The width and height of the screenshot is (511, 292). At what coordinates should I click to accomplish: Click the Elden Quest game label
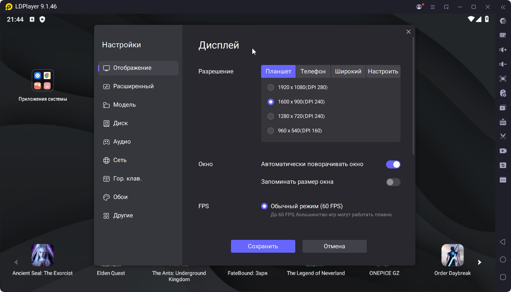coord(111,273)
